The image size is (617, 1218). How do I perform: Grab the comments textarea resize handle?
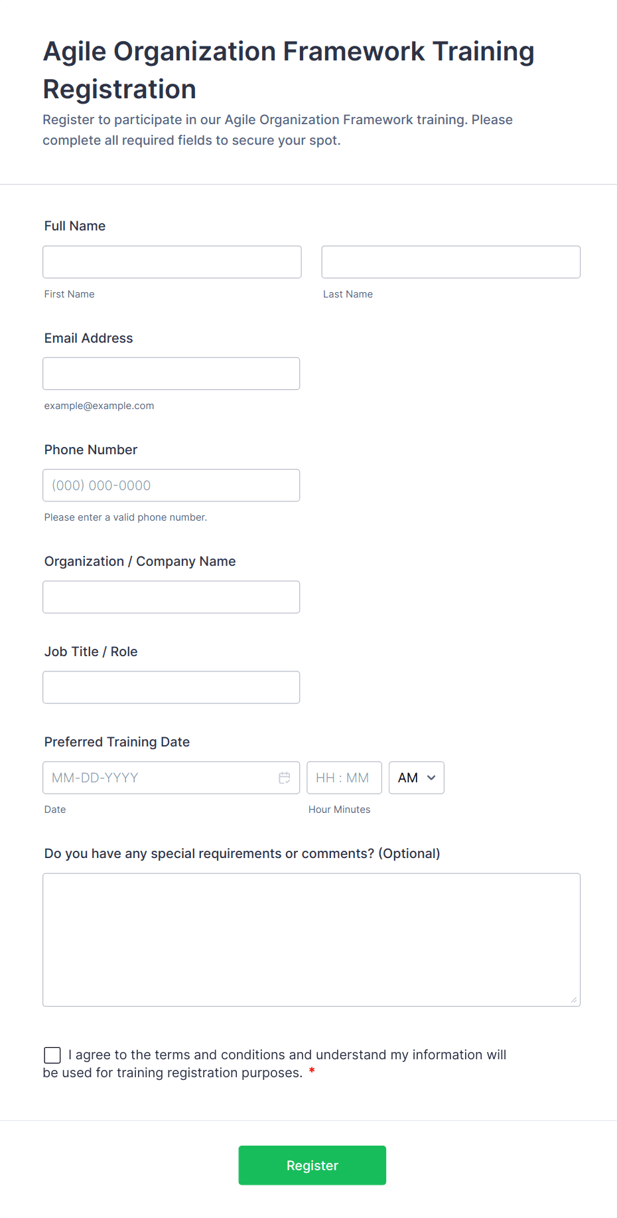[x=574, y=1000]
